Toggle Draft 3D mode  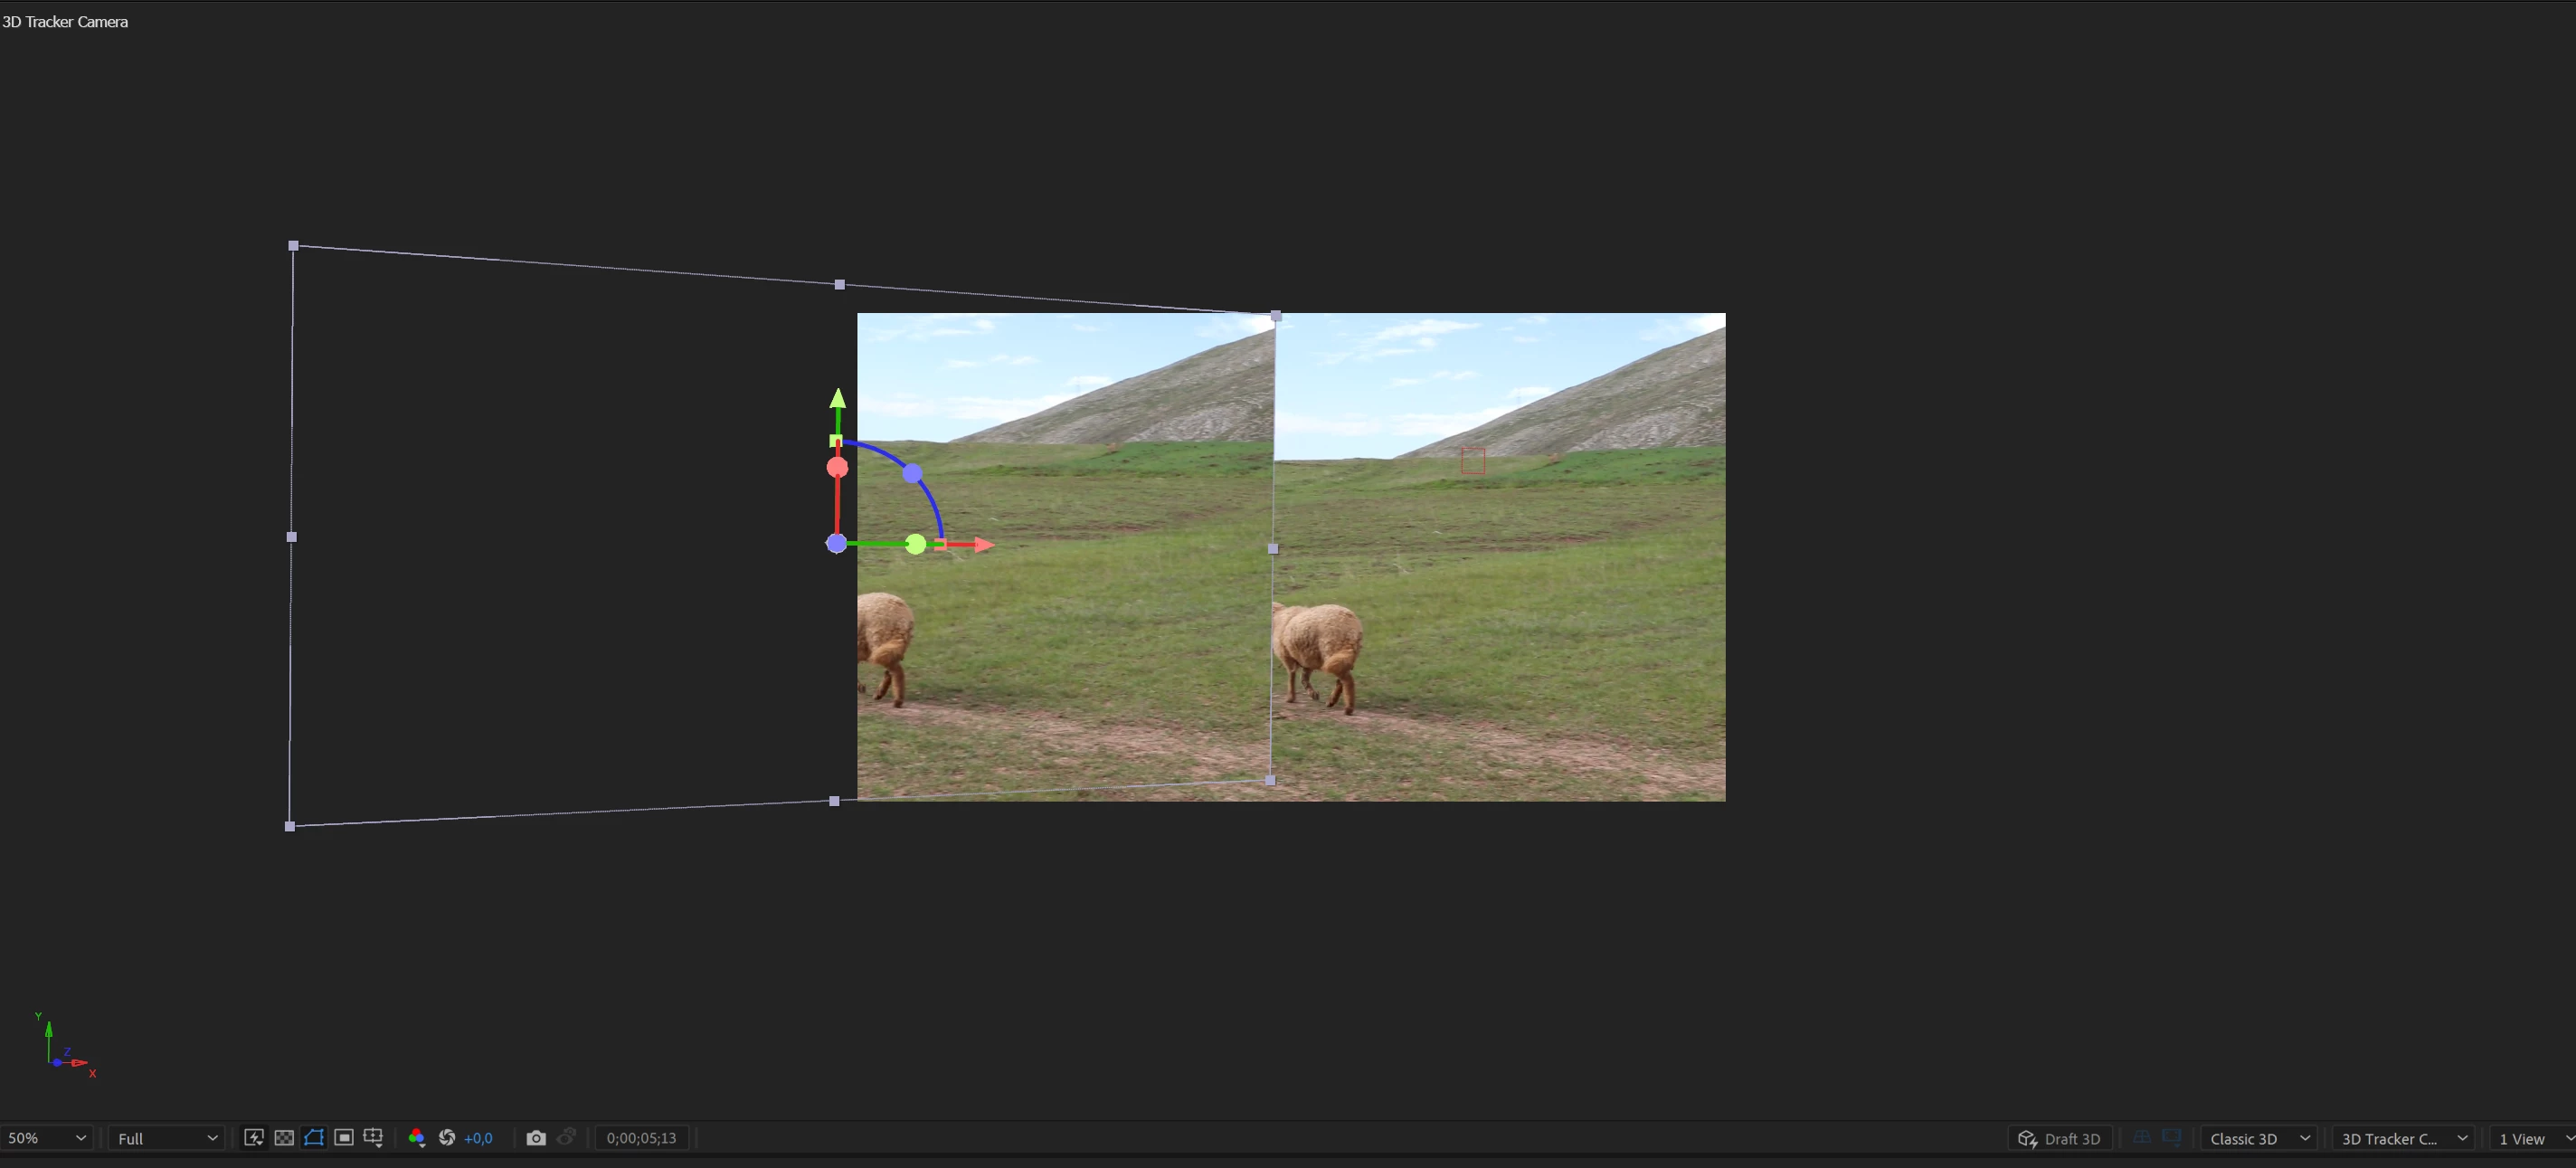(2059, 1138)
